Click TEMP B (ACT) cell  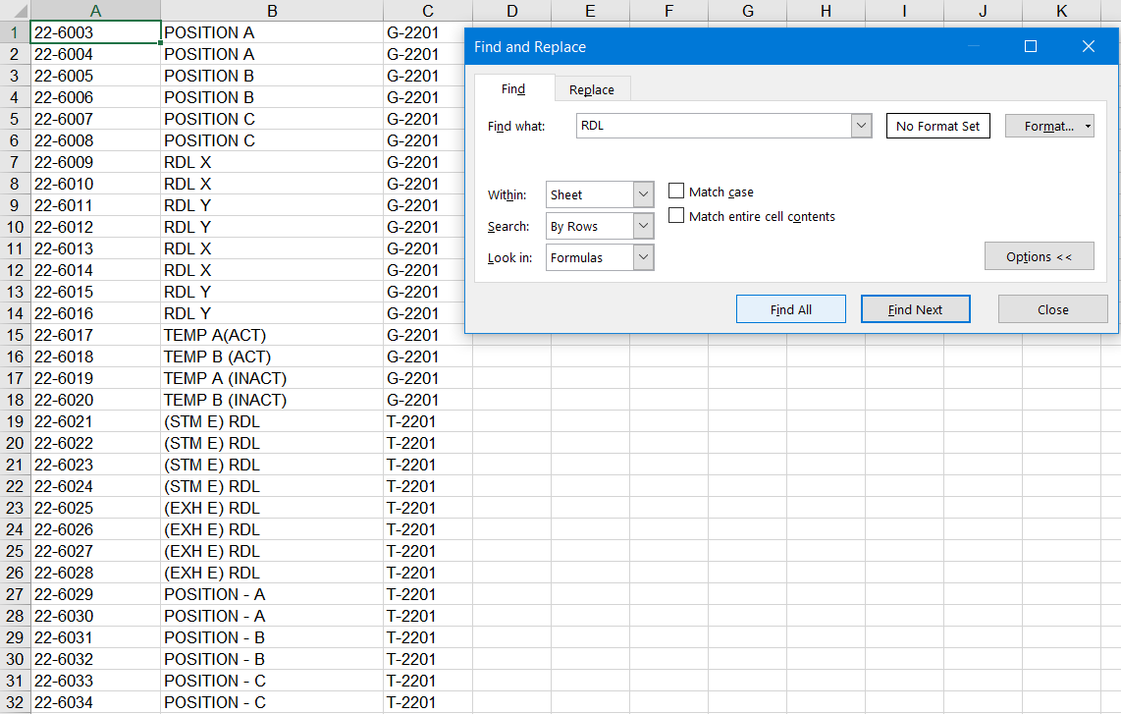[272, 357]
